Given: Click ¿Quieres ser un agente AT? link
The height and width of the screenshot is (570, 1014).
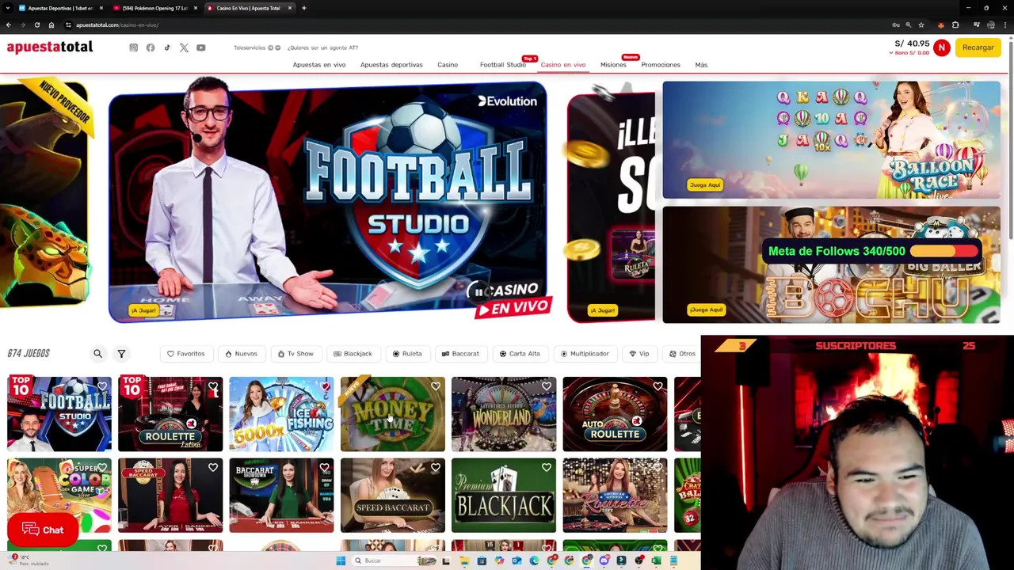Looking at the screenshot, I should pyautogui.click(x=322, y=47).
